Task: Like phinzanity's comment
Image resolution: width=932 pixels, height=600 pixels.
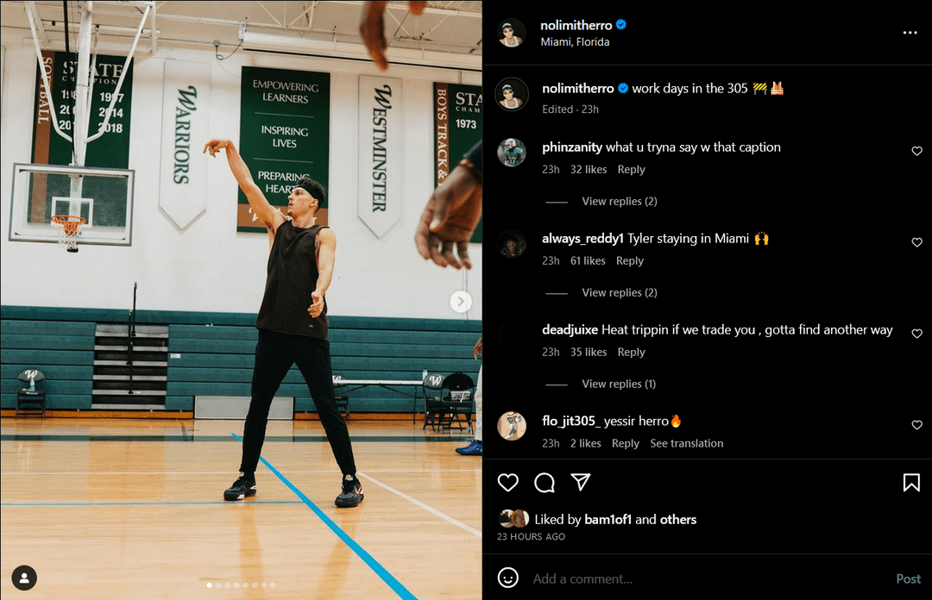Action: pos(917,152)
